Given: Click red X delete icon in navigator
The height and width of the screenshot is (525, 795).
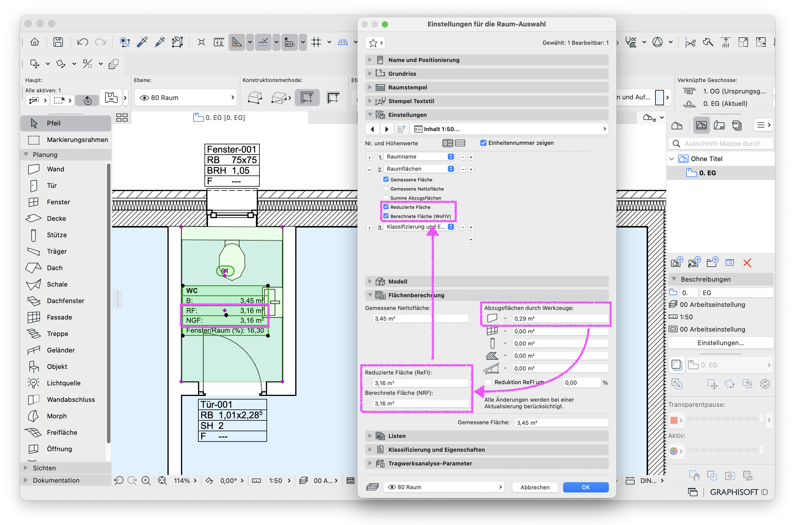Looking at the screenshot, I should point(747,263).
